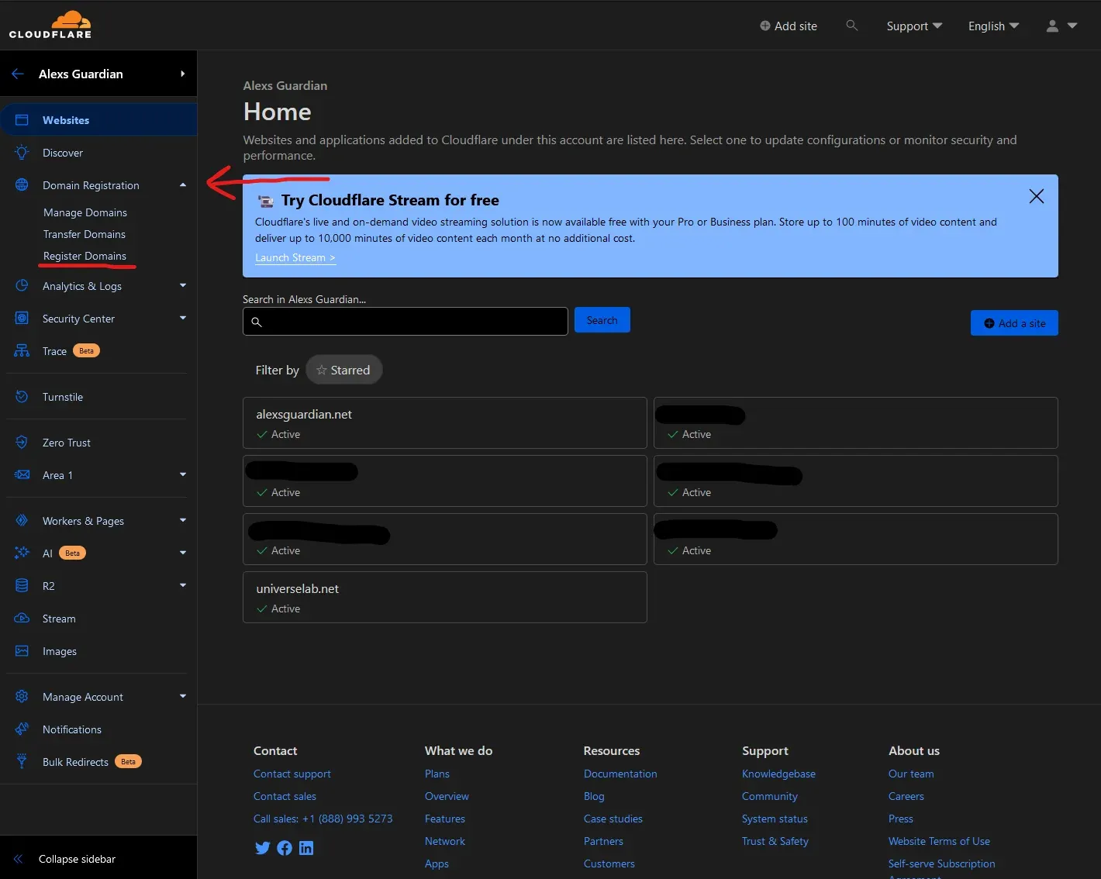Viewport: 1101px width, 879px height.
Task: Open the search magnifier in the top bar
Action: click(851, 26)
